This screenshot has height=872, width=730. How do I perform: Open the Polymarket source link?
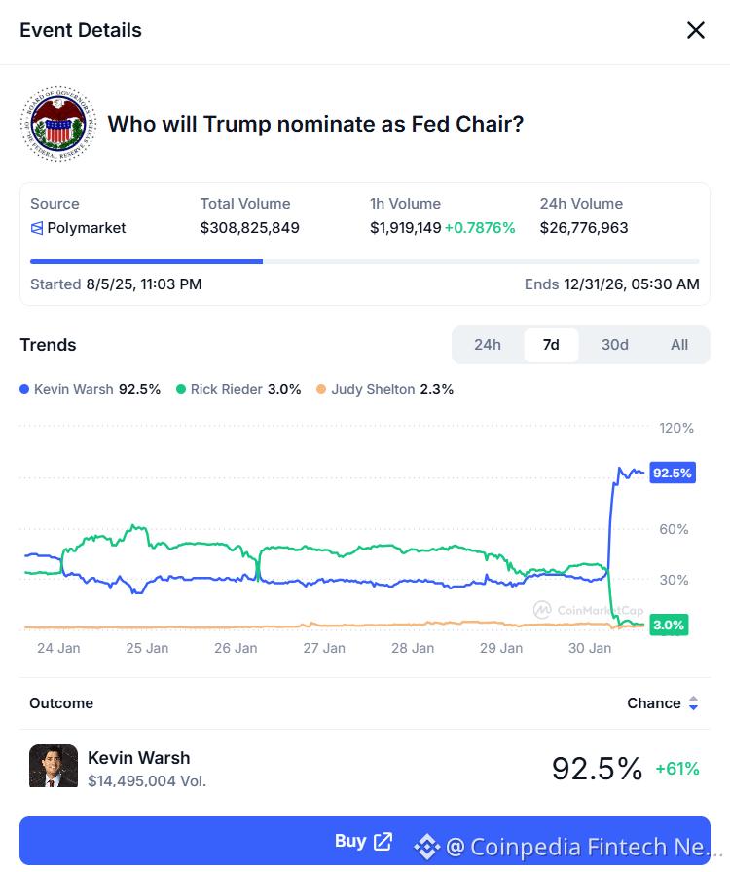click(87, 228)
